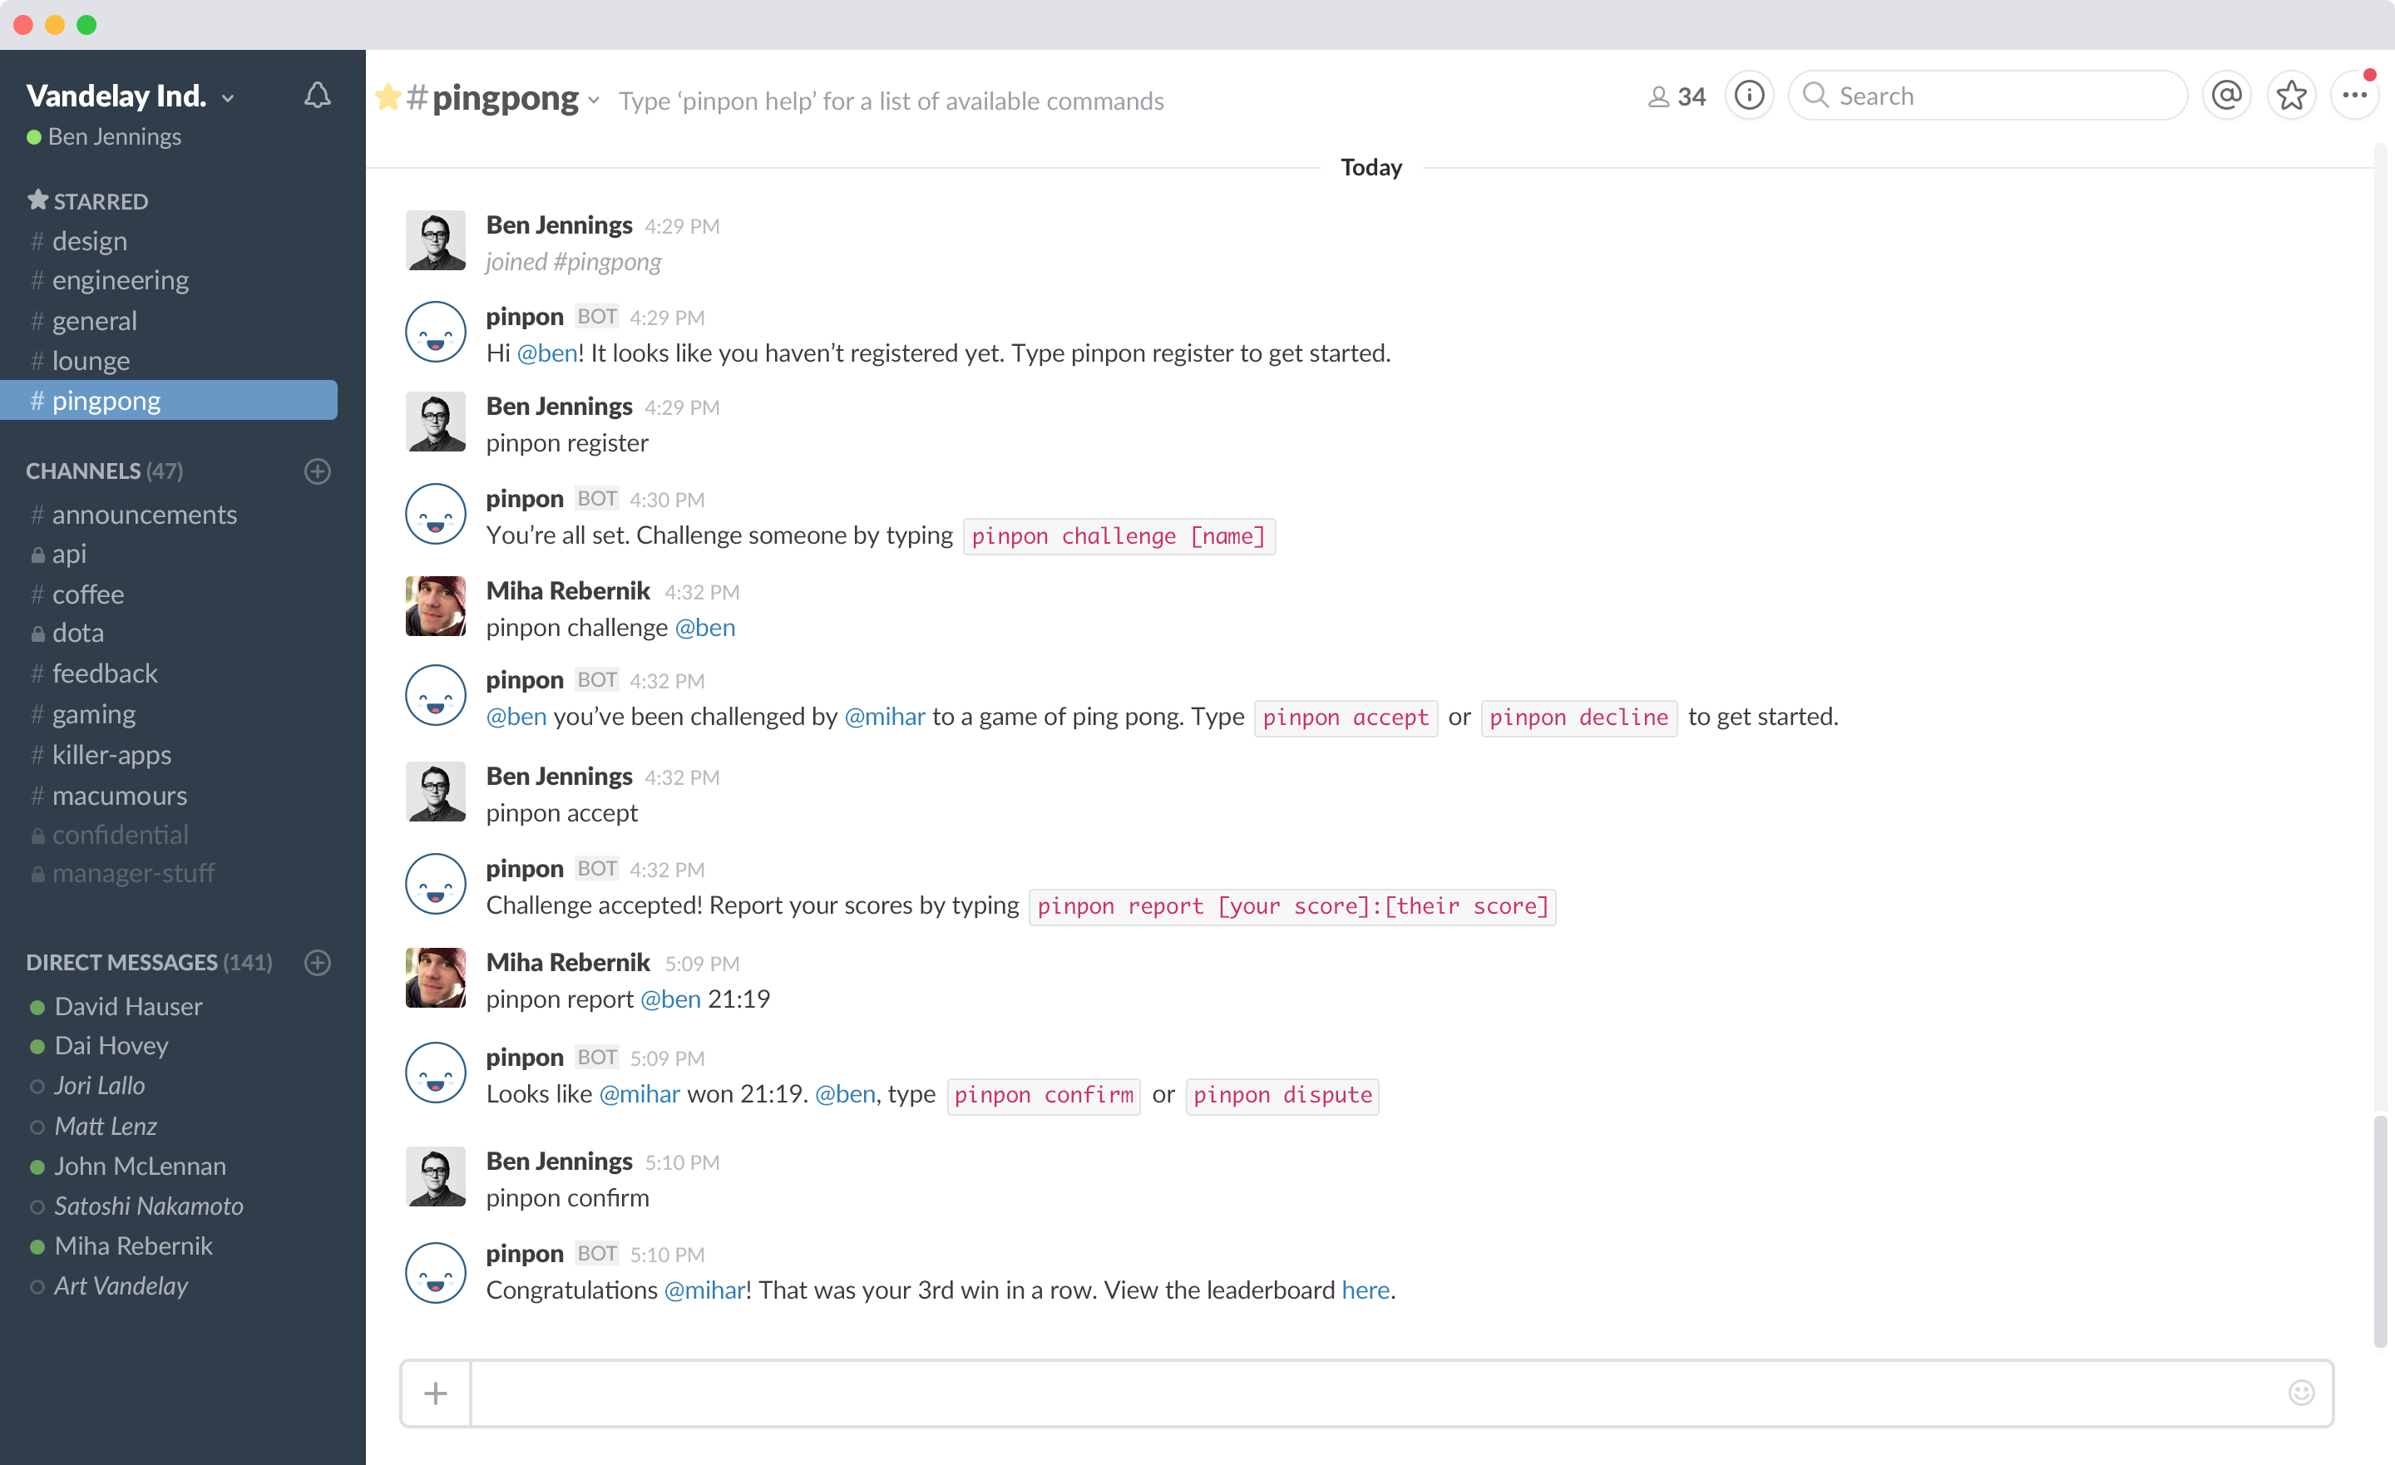Screen dimensions: 2395x1465
Task: Open the coffee channel
Action: pyautogui.click(x=87, y=594)
